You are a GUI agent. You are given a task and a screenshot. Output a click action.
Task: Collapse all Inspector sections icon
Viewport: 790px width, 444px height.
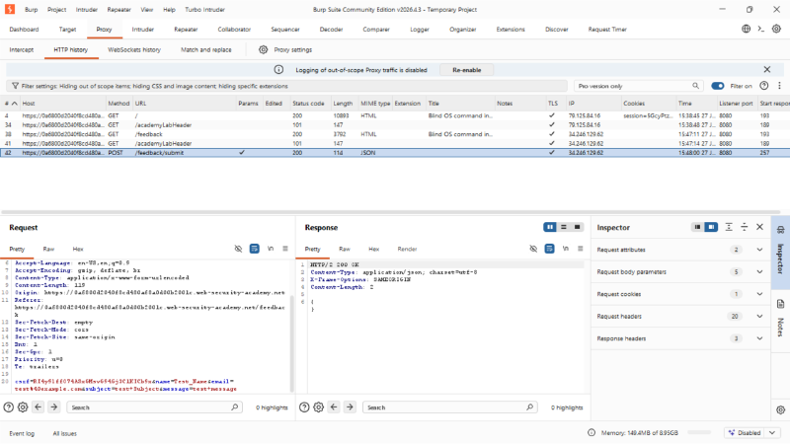pos(745,227)
